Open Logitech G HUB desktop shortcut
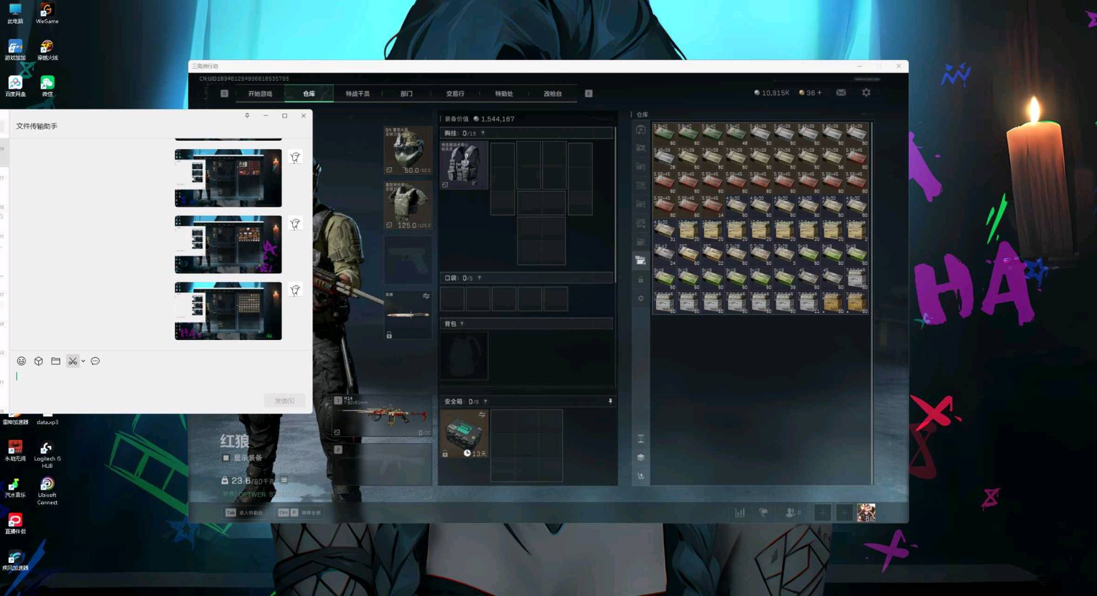 tap(47, 455)
